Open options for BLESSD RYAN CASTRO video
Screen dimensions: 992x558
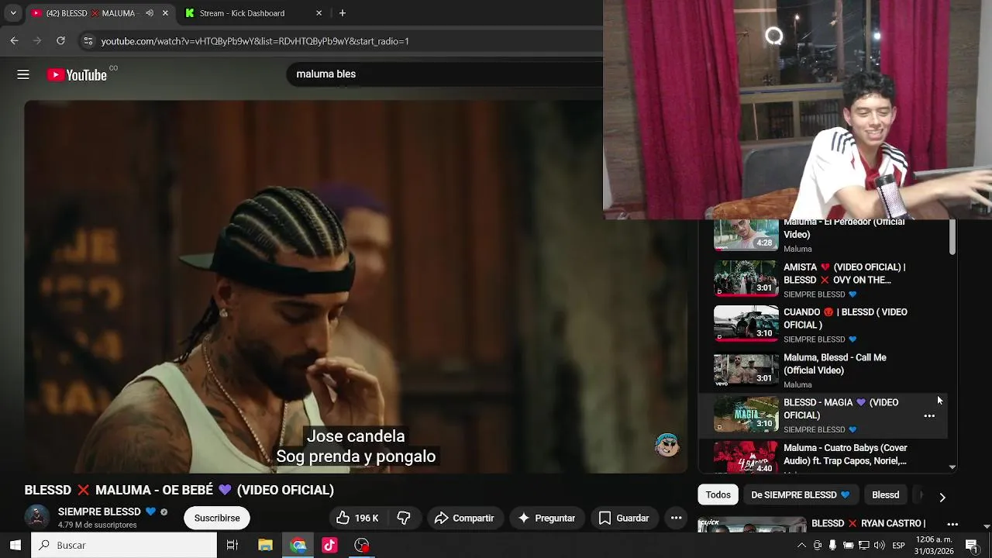[x=952, y=524]
